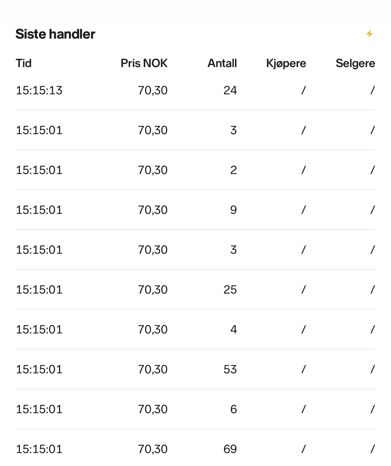Click the 70,30 price in the 15:15:13 row
Image resolution: width=391 pixels, height=466 pixels.
coord(153,90)
